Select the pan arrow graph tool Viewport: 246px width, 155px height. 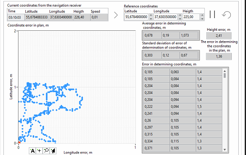tap(53, 150)
